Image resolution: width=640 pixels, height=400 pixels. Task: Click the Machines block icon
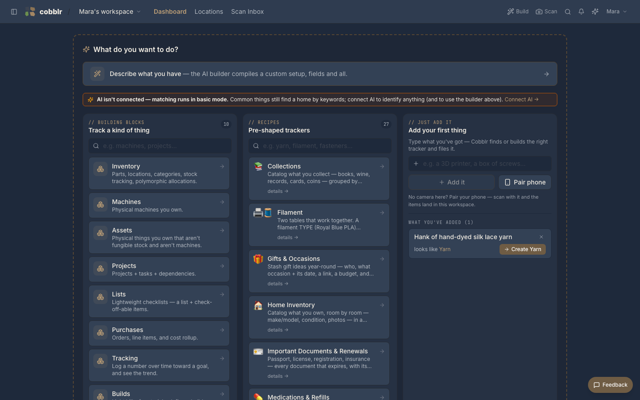(x=100, y=204)
